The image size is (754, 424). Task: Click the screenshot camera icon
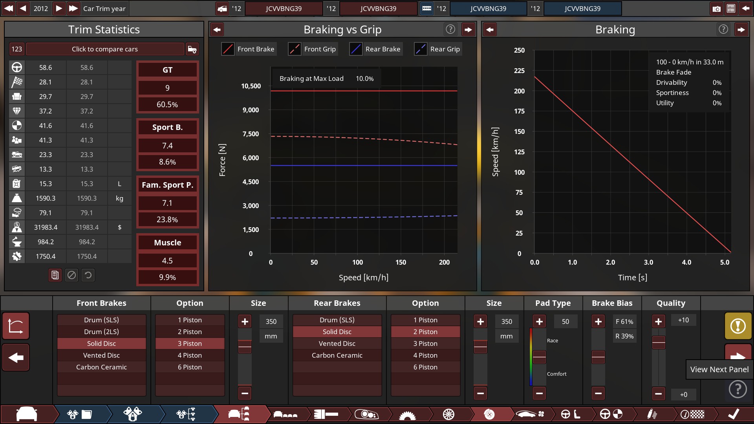pos(716,9)
